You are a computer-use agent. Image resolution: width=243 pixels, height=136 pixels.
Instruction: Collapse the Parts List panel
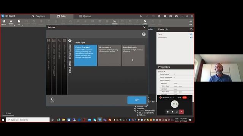click(191, 29)
